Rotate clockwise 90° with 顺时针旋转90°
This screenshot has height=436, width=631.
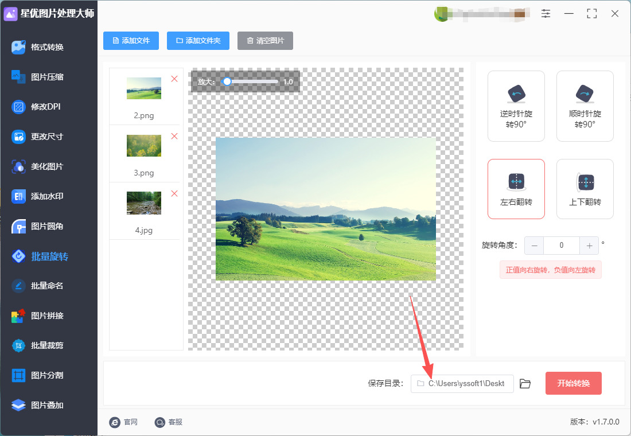tap(585, 106)
